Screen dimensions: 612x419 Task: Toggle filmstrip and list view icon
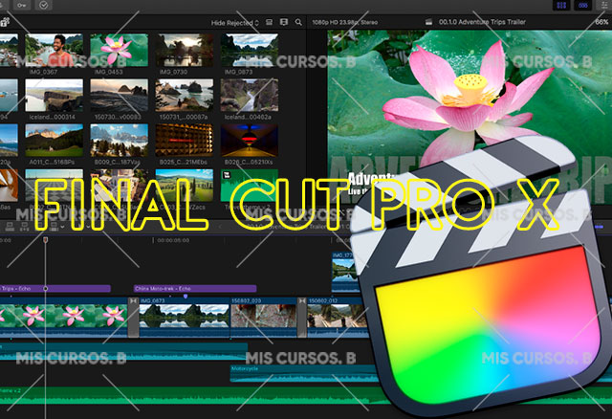click(x=284, y=22)
